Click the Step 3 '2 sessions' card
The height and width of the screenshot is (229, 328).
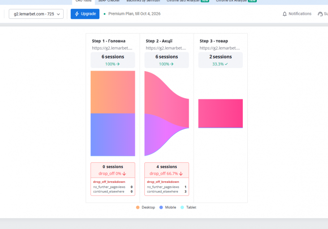click(x=220, y=60)
